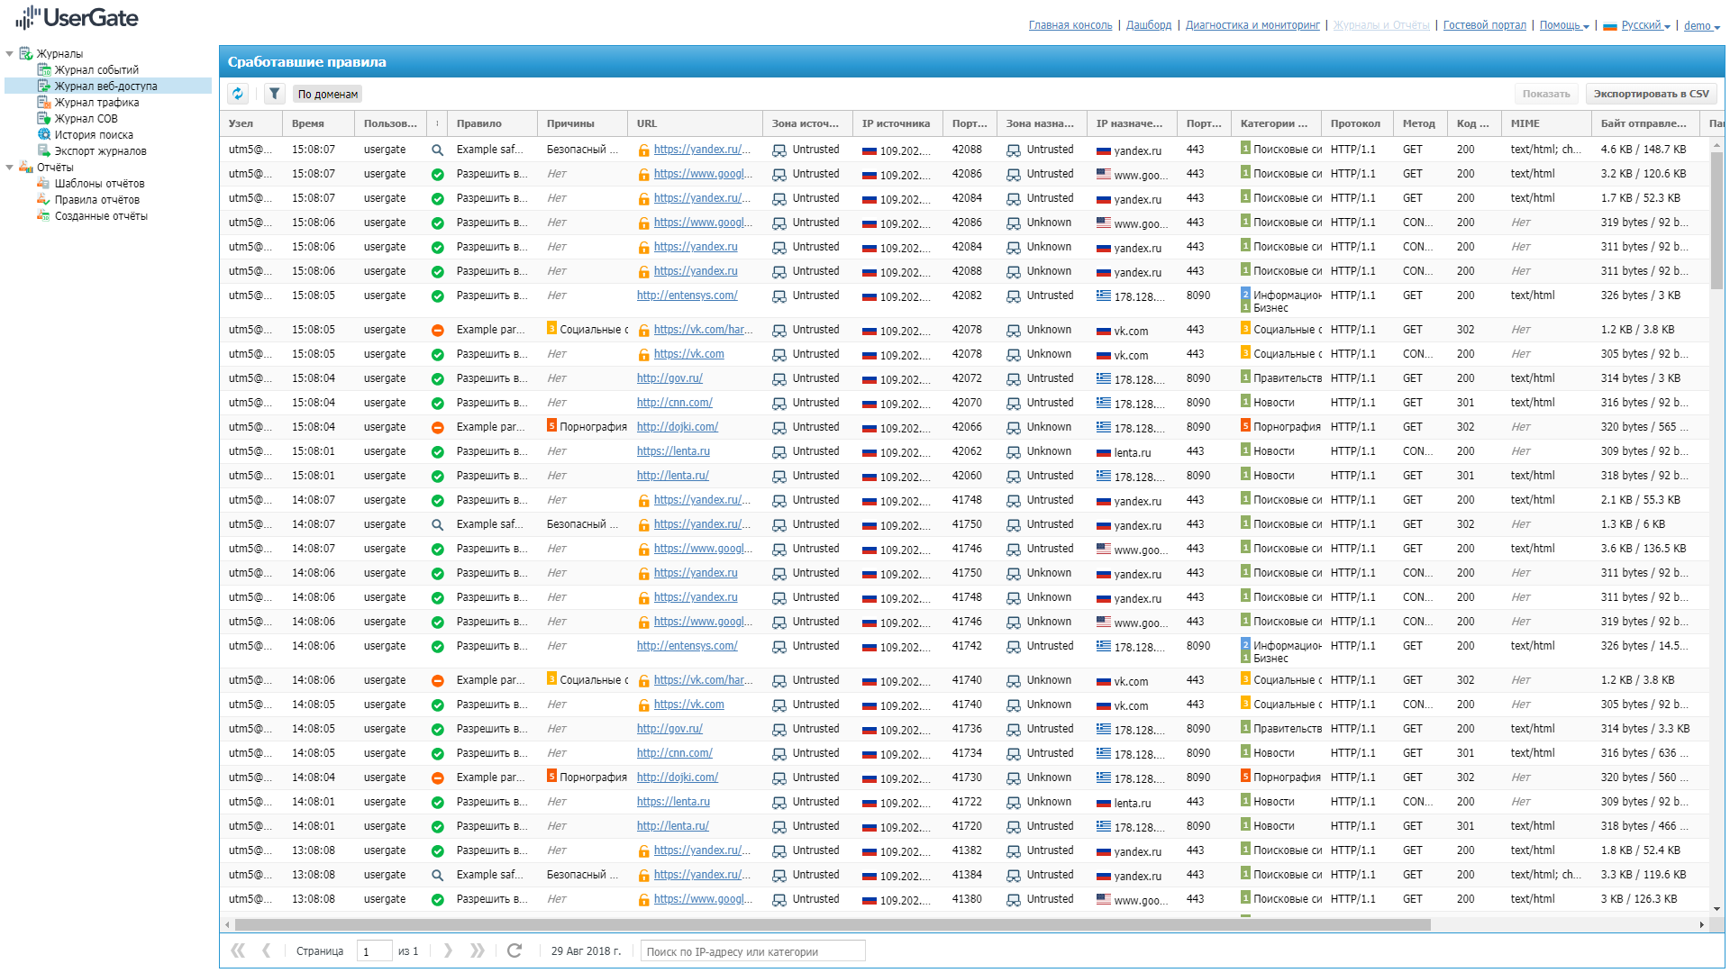Collapse the Отчёты tree node
Image resolution: width=1730 pixels, height=973 pixels.
tap(10, 168)
